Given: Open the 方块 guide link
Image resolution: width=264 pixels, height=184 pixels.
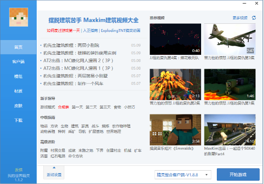Looking at the screenshot, I should (x=54, y=126).
